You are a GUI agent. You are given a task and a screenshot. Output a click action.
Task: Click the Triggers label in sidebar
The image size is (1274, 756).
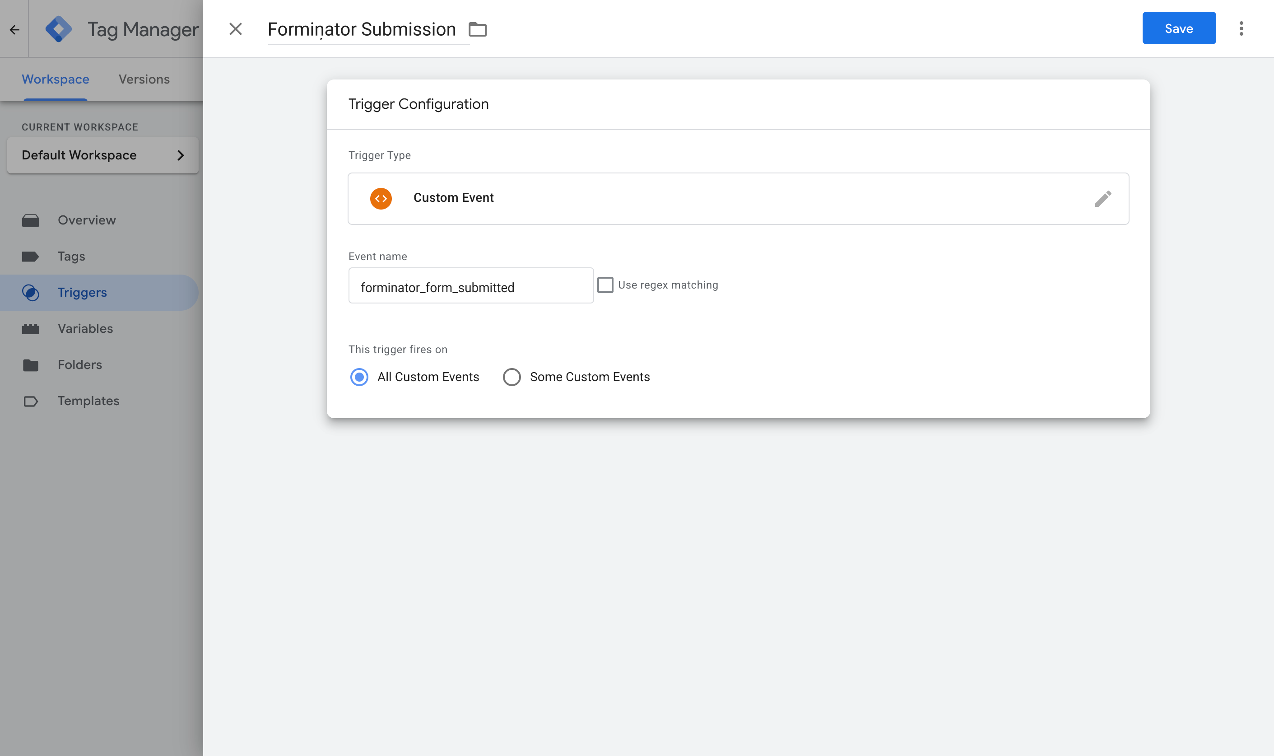coord(82,293)
